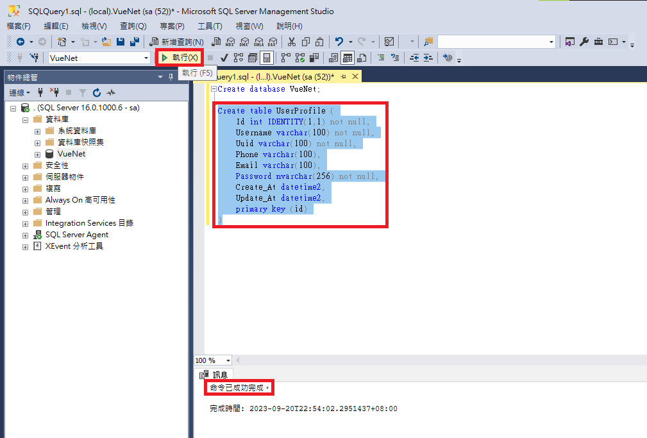Click the Undo arrow icon

339,42
